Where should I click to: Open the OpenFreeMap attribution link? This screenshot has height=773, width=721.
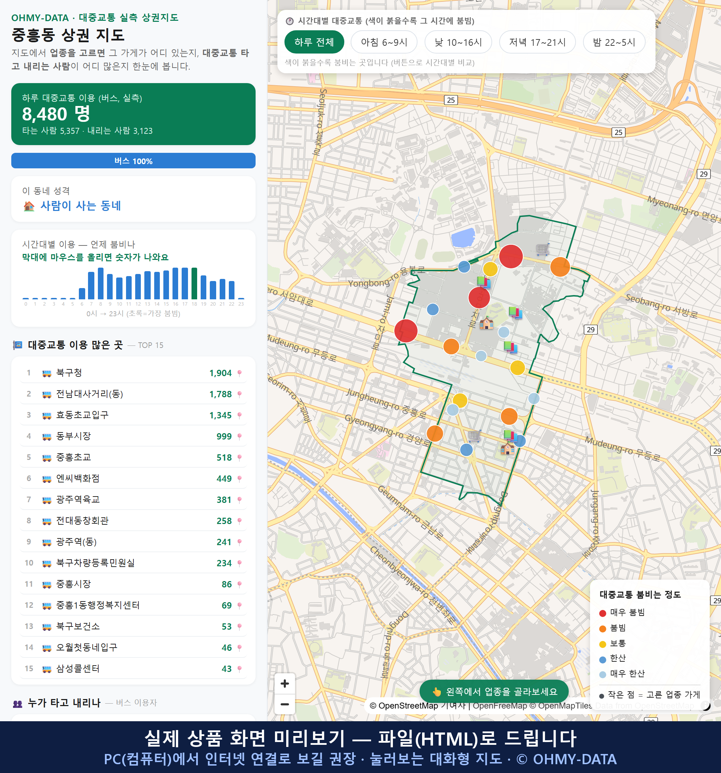point(500,706)
